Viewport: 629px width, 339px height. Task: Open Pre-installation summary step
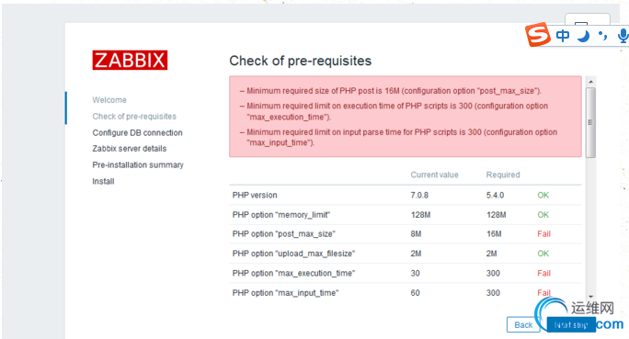[138, 164]
